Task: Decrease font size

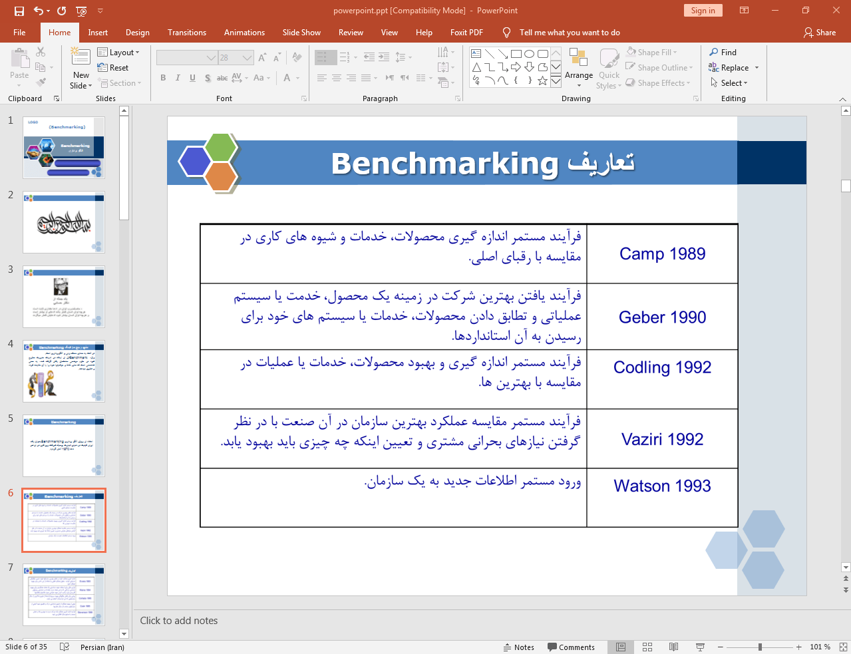Action: point(277,58)
